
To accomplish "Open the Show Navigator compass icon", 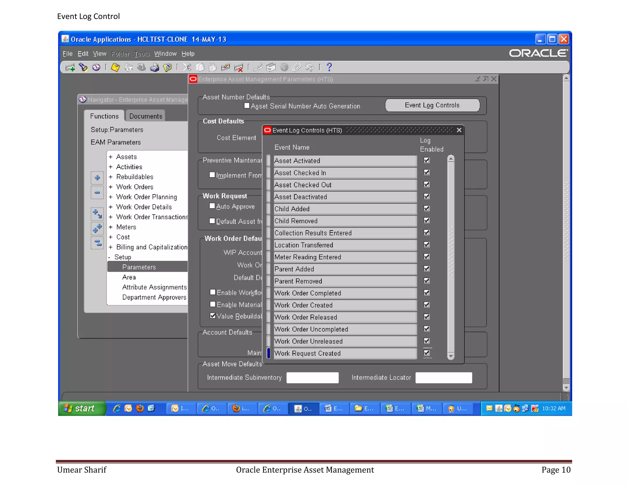I will tap(96, 67).
